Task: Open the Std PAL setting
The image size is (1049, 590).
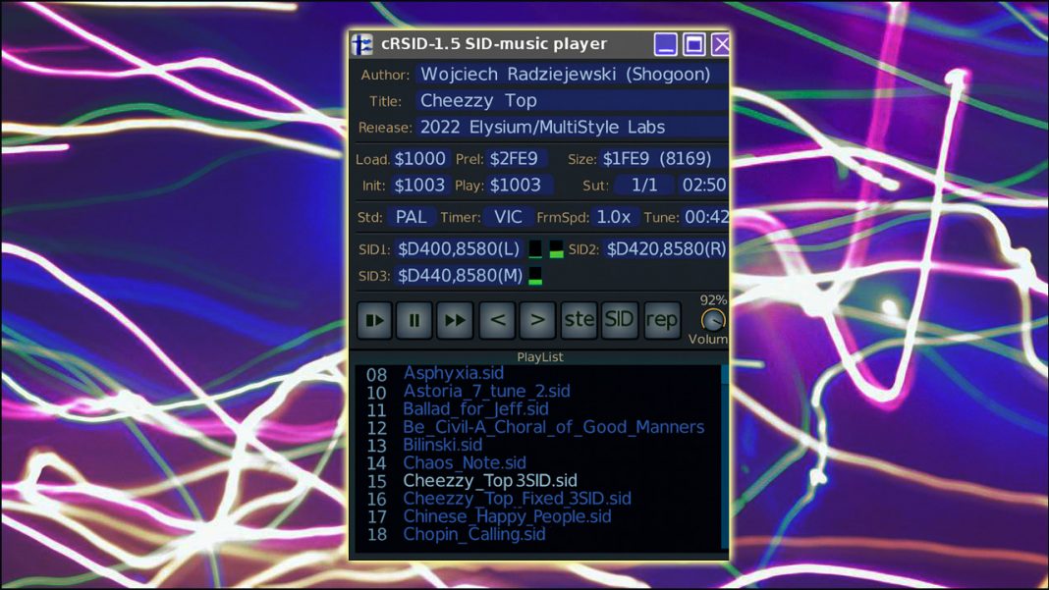Action: 413,217
